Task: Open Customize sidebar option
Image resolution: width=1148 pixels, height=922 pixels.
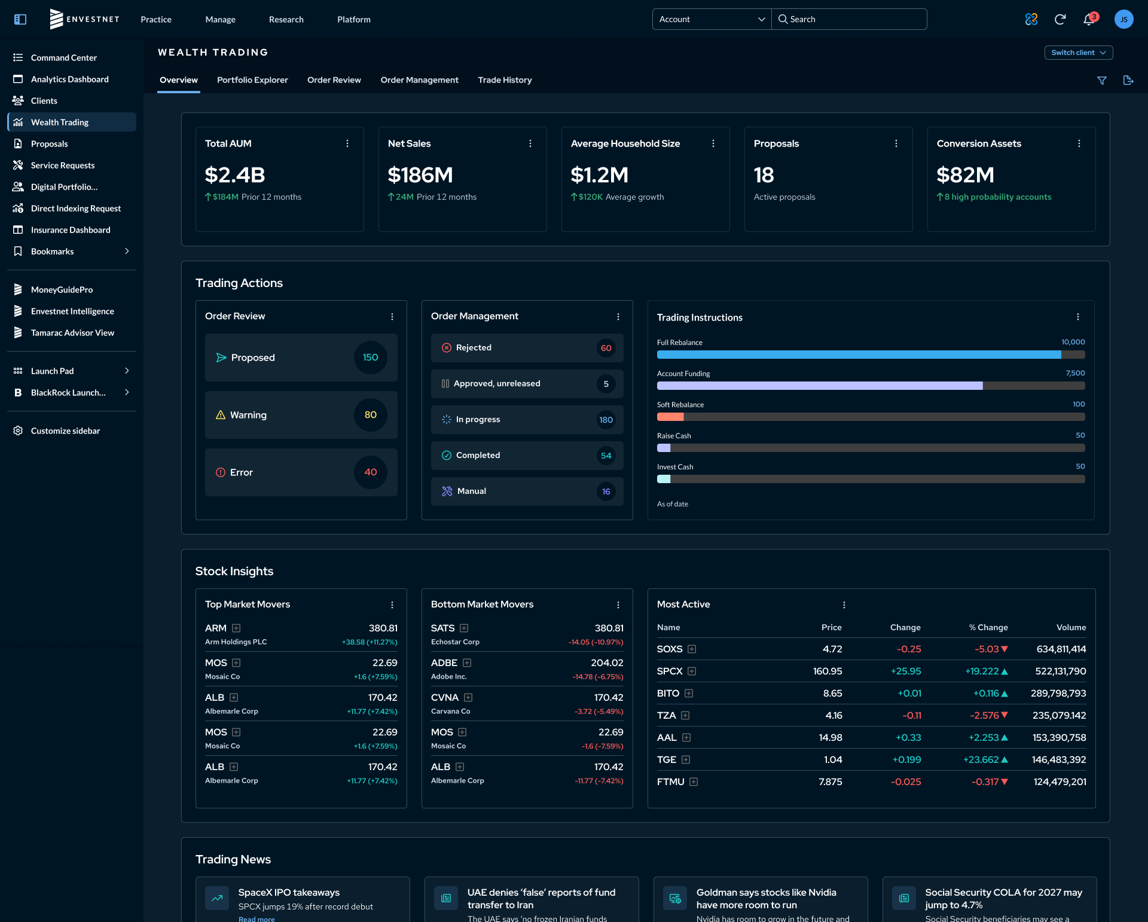Action: tap(72, 431)
